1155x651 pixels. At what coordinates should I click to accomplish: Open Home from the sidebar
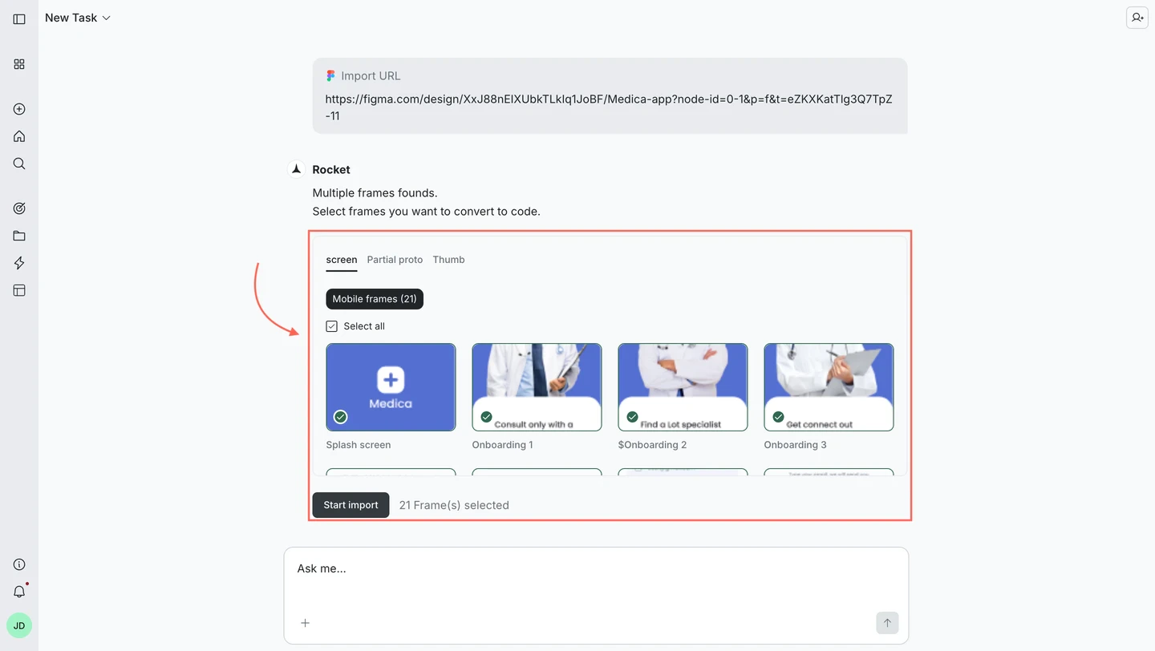[x=18, y=136]
